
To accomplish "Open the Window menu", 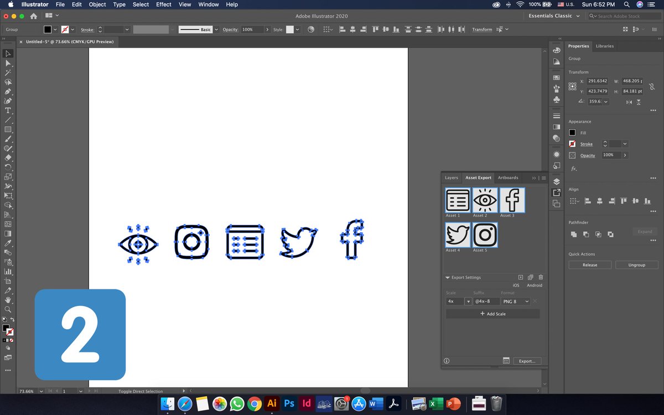I will point(209,4).
